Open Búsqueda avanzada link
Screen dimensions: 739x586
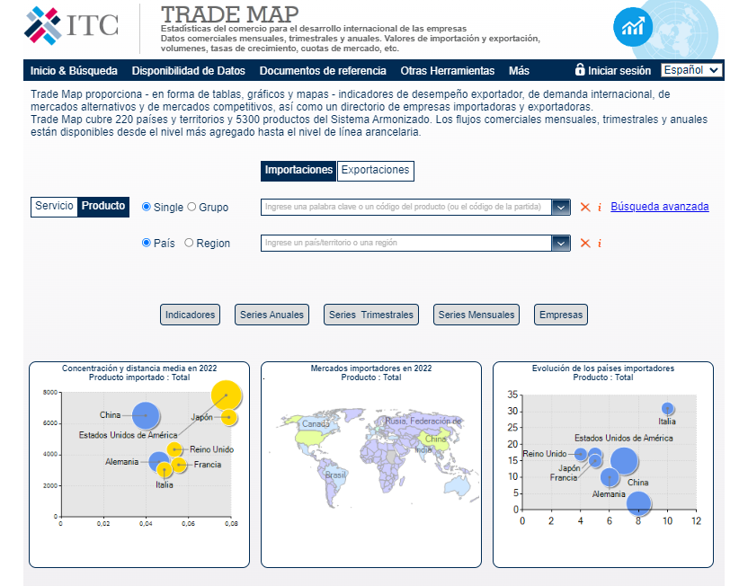660,207
